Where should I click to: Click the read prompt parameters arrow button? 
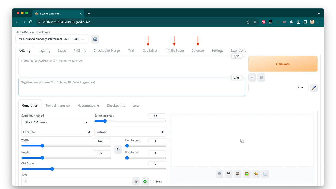click(252, 77)
